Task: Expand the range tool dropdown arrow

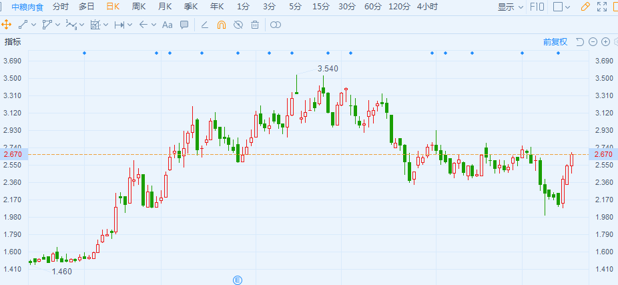Action: [x=129, y=25]
